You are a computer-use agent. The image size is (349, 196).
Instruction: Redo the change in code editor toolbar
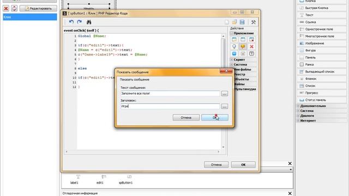[x=80, y=22]
